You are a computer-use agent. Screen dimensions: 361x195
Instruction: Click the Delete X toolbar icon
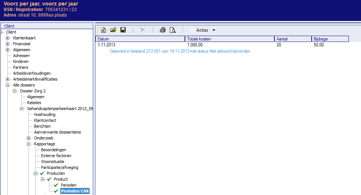pyautogui.click(x=143, y=30)
